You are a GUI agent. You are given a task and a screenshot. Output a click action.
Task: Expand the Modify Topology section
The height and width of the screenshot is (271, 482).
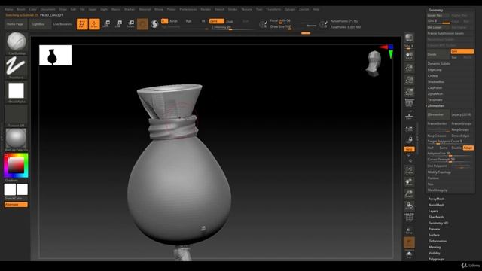tap(439, 172)
